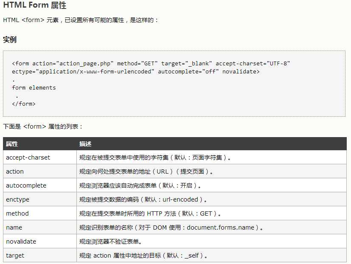The image size is (351, 264).
Task: Click the '下面是 <form> 属性的列表' sentence
Action: 43,126
